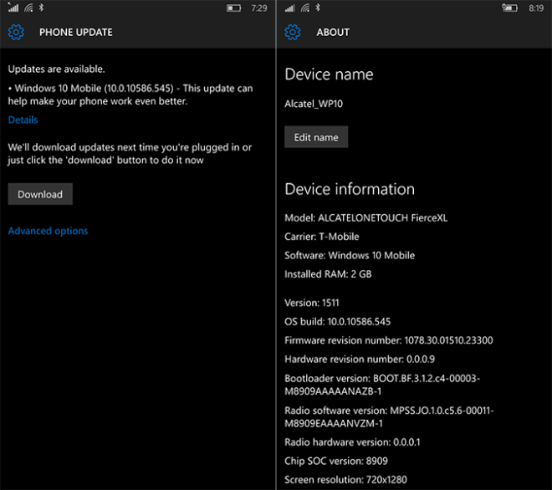Tap battery icon next to 7:29
The height and width of the screenshot is (490, 552).
[x=233, y=8]
